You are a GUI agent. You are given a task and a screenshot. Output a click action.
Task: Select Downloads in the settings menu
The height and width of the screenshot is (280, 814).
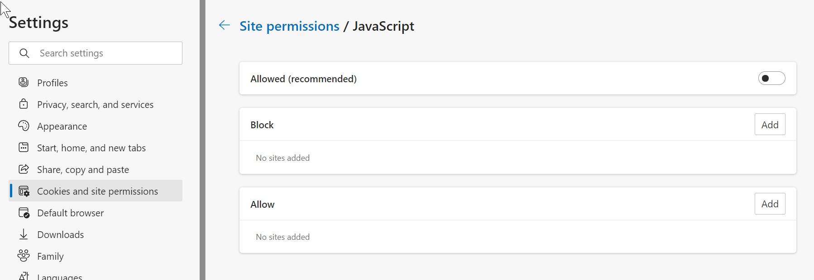coord(60,234)
